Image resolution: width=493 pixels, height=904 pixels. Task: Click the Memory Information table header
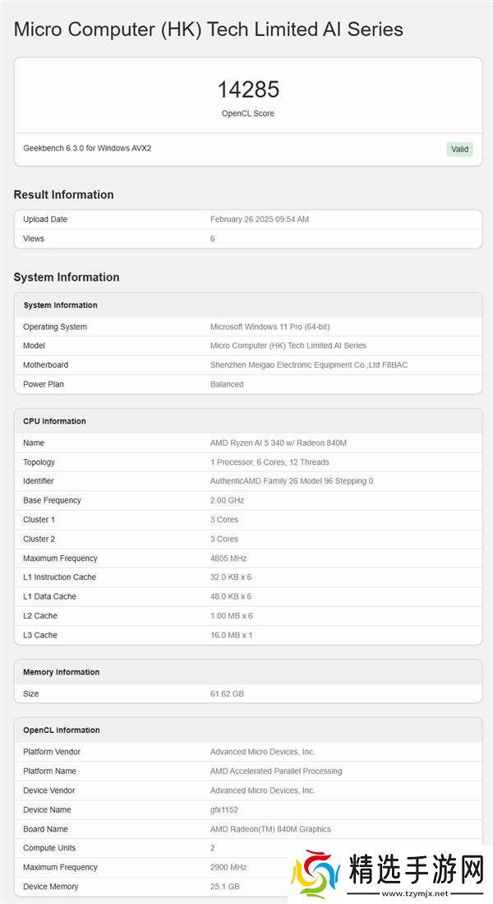61,672
